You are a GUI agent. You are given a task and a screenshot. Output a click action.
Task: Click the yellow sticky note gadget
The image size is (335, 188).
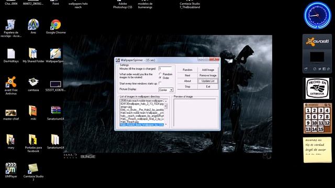coord(318,150)
